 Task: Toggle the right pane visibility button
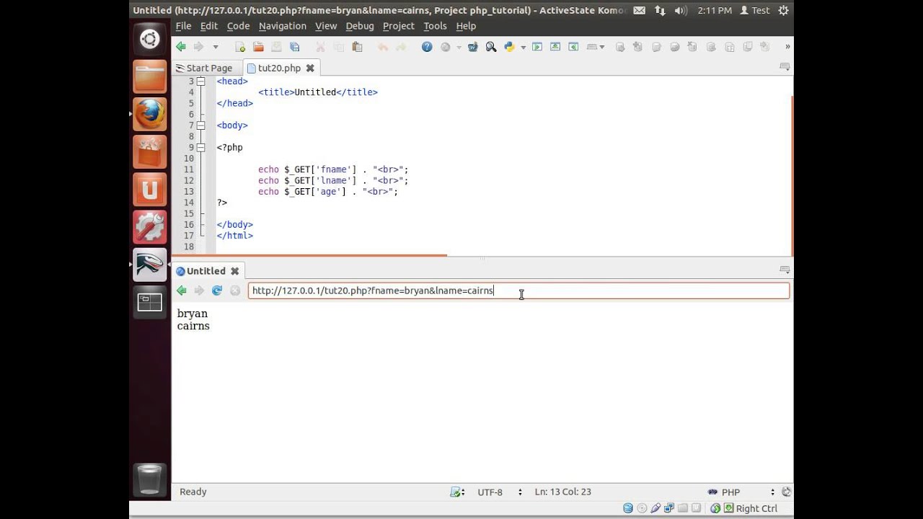pyautogui.click(x=573, y=47)
